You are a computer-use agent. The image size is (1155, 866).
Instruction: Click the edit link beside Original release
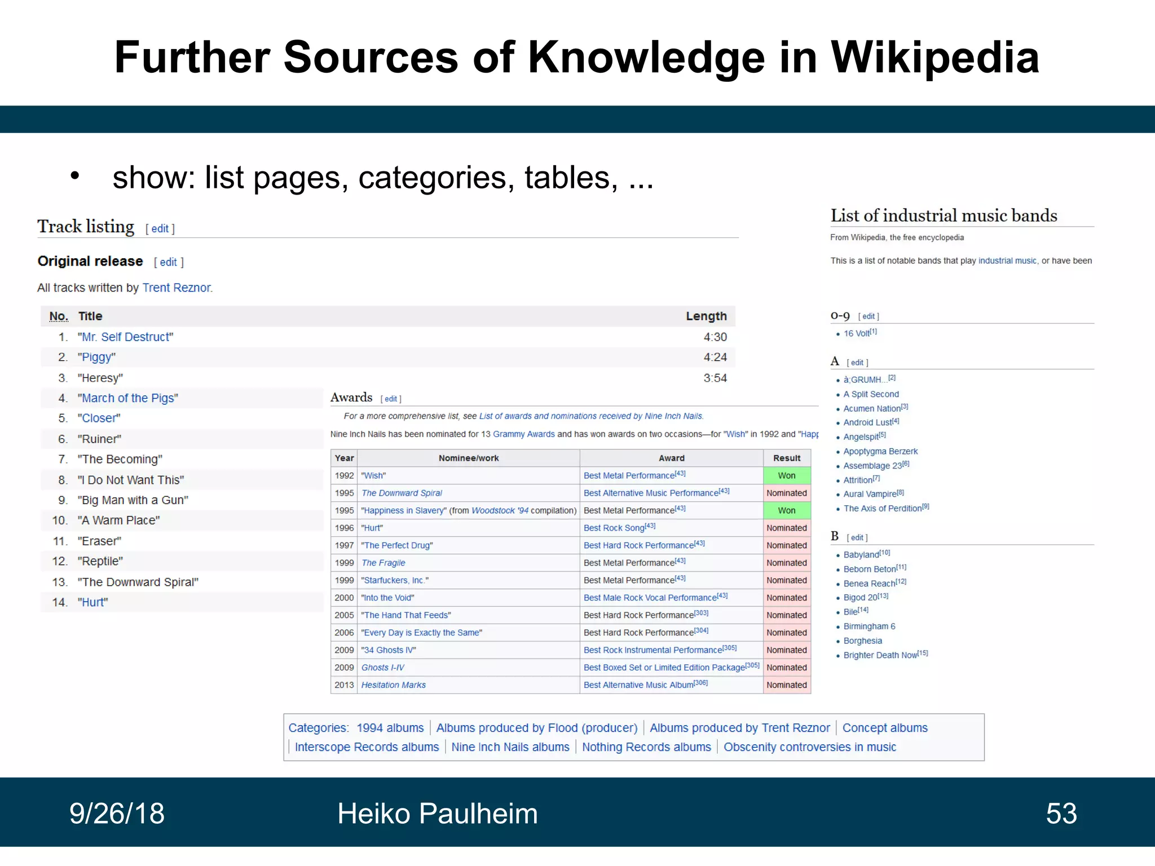pos(168,262)
